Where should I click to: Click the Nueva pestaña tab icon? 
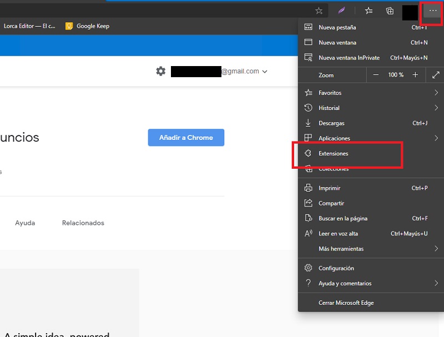pos(308,27)
